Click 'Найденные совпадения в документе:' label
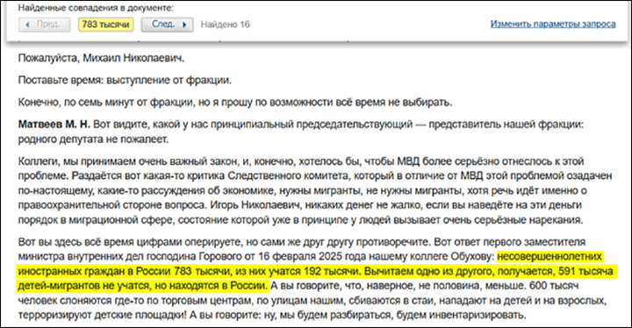 click(x=96, y=8)
